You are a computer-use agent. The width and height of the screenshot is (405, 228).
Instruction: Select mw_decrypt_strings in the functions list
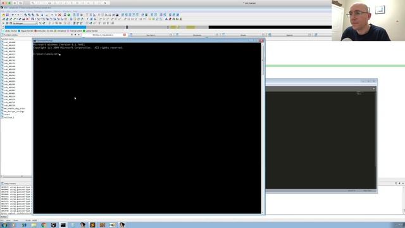[x=14, y=111]
